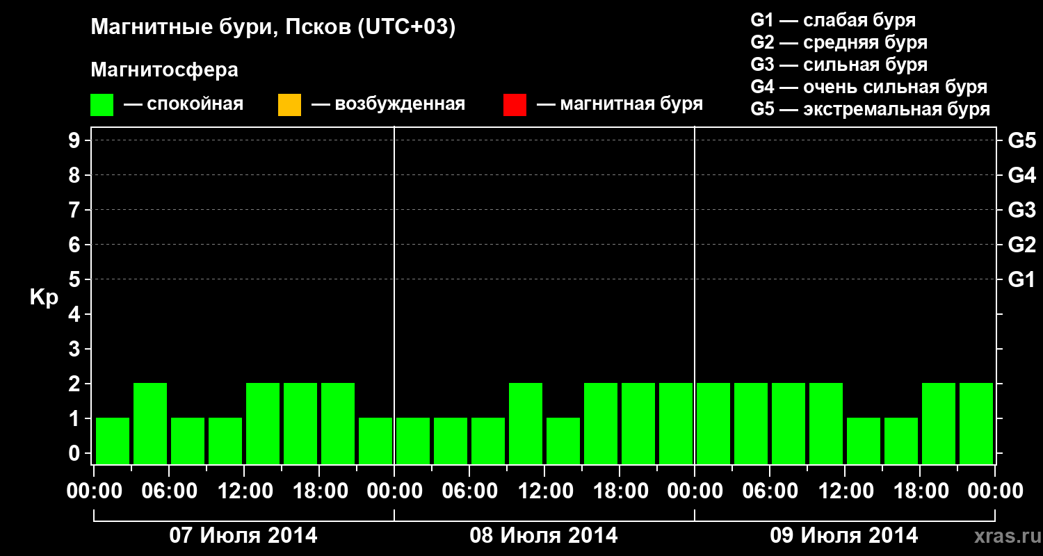Click the '— спокойная' legend label
This screenshot has width=1043, height=556.
click(x=184, y=104)
